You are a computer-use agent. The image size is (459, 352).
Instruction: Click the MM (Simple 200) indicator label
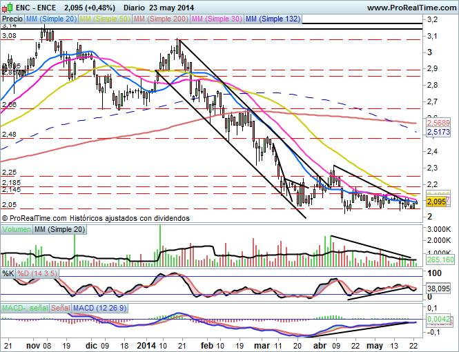click(161, 19)
